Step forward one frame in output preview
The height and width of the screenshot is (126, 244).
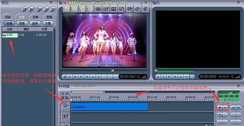pyautogui.click(x=169, y=77)
